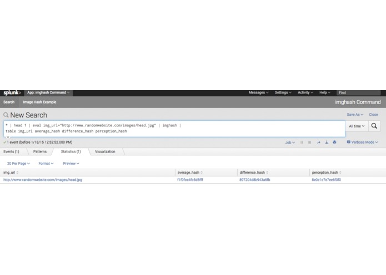Open the App: imghash Command dropdown
The width and height of the screenshot is (386, 275).
(x=48, y=93)
